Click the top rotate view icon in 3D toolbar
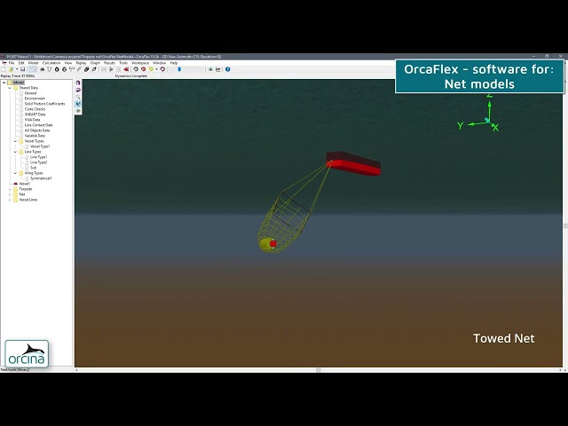Viewport: 568px width, 426px height. 78,83
